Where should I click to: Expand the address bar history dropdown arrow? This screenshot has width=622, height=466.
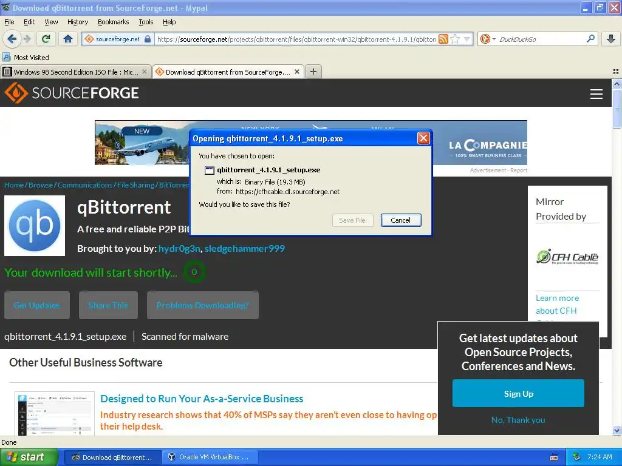(x=467, y=39)
